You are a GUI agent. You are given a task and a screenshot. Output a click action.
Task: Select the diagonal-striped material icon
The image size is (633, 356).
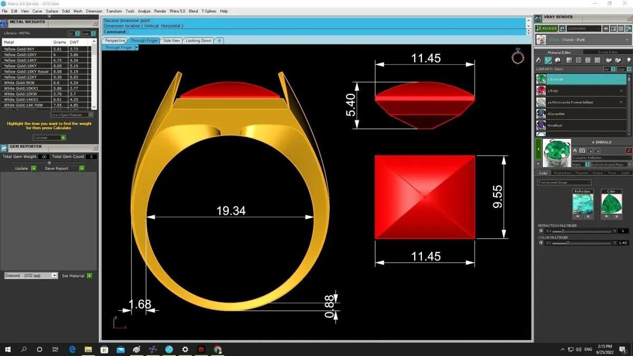click(579, 60)
